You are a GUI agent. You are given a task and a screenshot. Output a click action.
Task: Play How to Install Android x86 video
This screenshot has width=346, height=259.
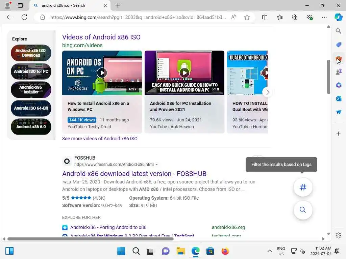102,73
